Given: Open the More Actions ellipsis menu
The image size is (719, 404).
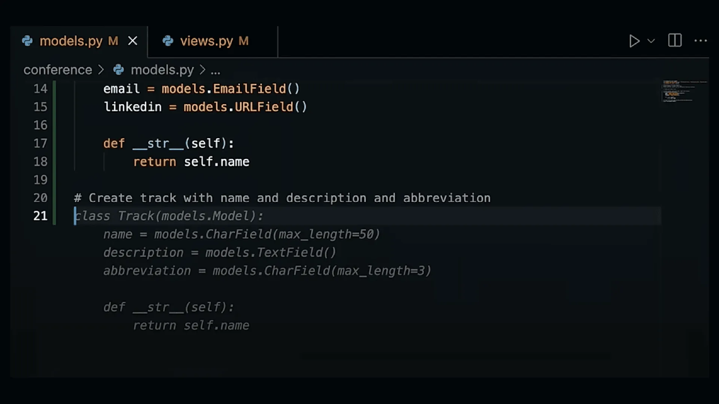Looking at the screenshot, I should pos(701,41).
